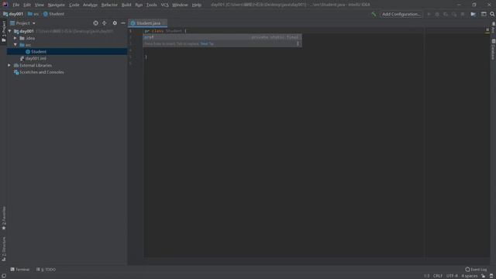Open the Help menu
The image size is (496, 279).
196,5
